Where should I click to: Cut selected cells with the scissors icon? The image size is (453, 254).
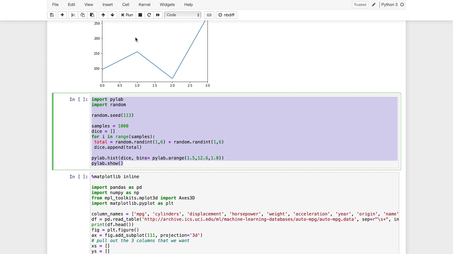coord(73,15)
